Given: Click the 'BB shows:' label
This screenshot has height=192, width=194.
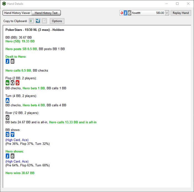Looking at the screenshot, I should (x=13, y=130).
